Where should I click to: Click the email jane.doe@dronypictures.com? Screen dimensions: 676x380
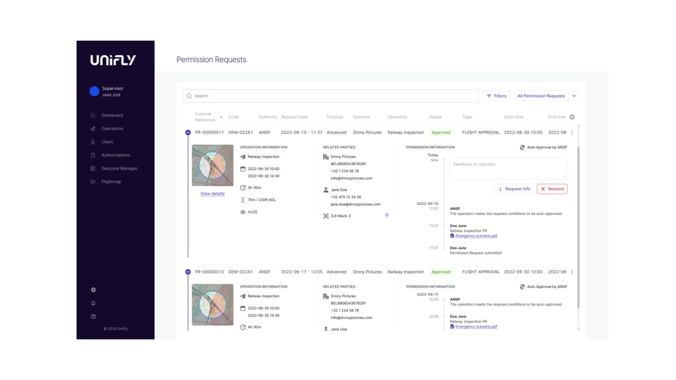coord(355,204)
